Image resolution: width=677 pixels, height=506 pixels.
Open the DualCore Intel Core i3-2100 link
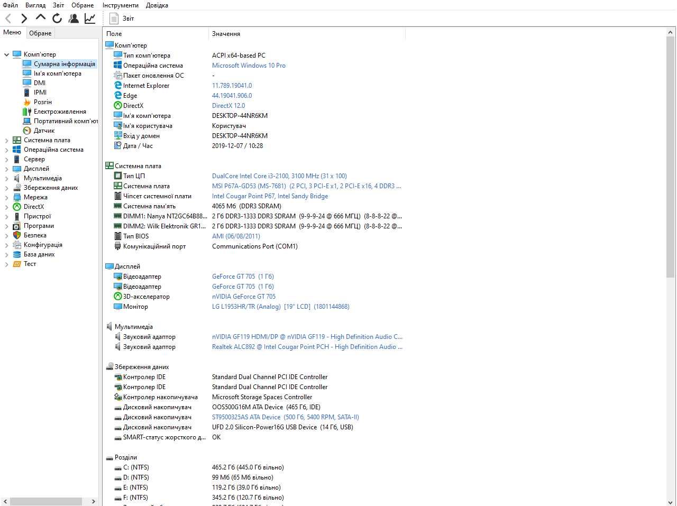pyautogui.click(x=279, y=176)
